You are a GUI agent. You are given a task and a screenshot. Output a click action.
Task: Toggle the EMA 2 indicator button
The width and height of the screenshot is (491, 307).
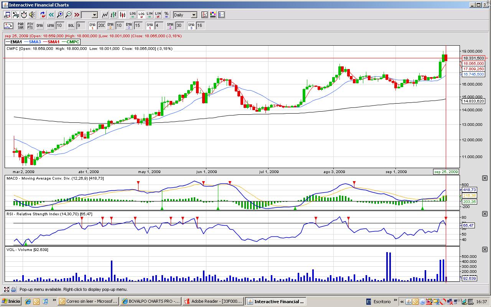pyautogui.click(x=110, y=26)
